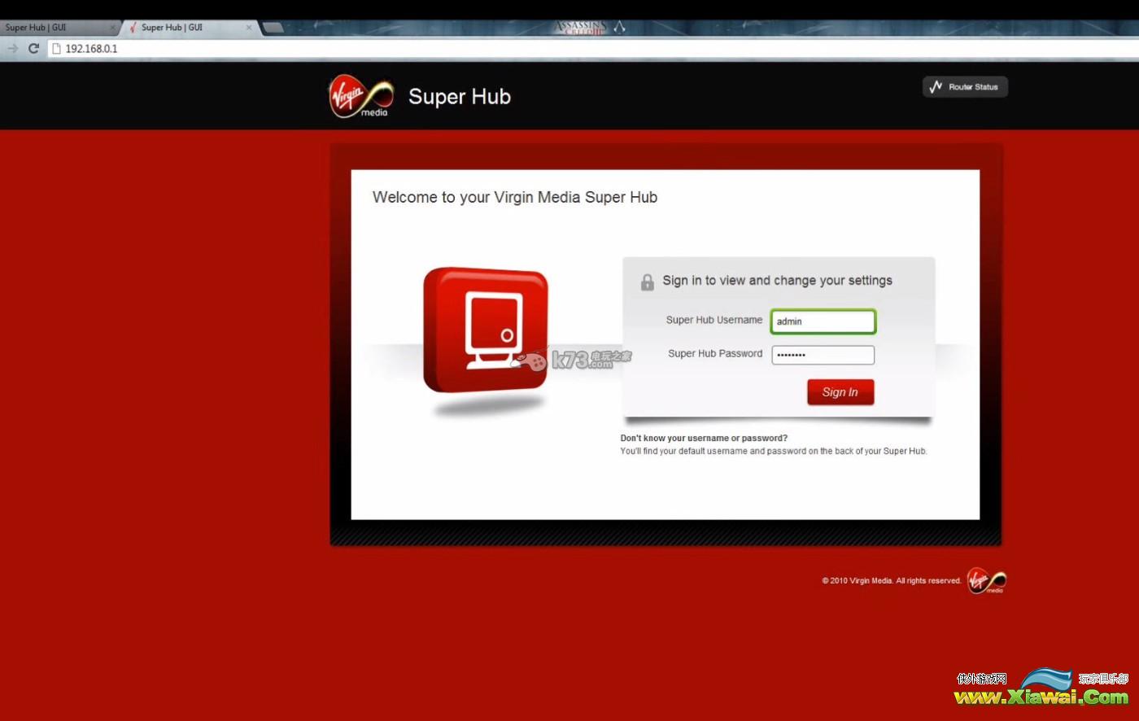Click the browser forward arrow
This screenshot has height=721, width=1139.
click(x=12, y=49)
